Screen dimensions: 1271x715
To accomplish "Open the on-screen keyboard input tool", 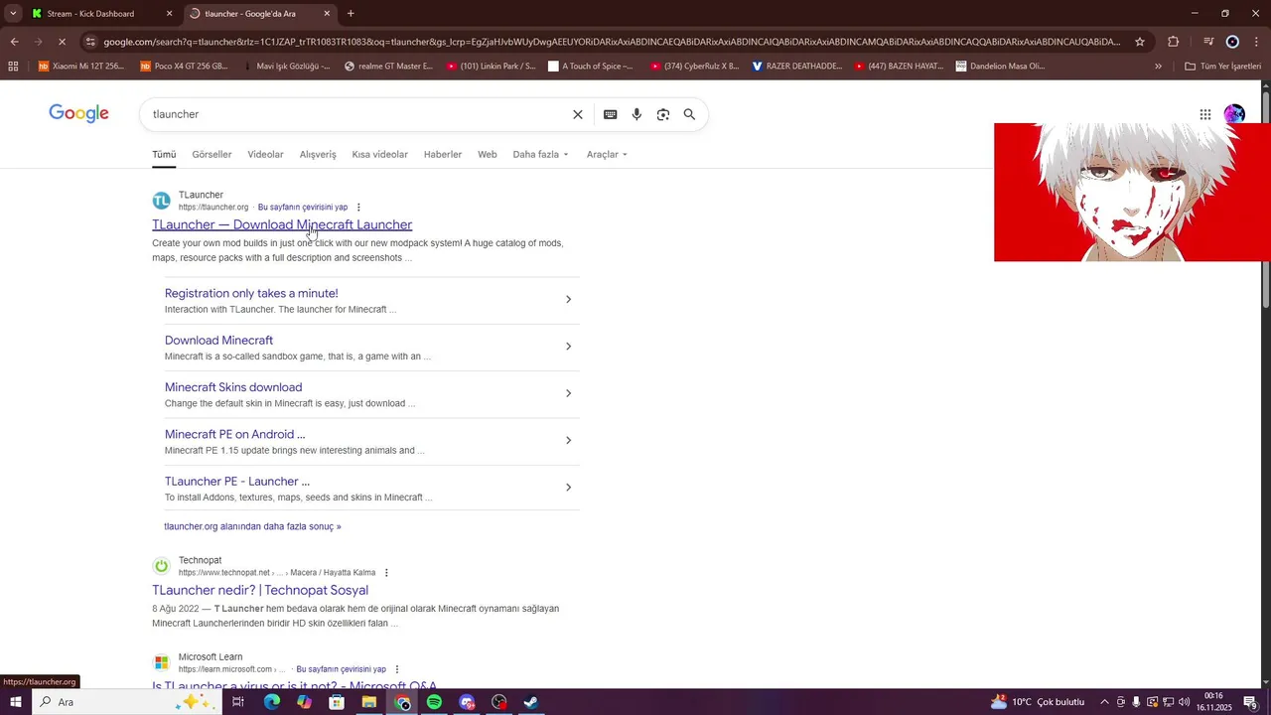I will point(611,114).
